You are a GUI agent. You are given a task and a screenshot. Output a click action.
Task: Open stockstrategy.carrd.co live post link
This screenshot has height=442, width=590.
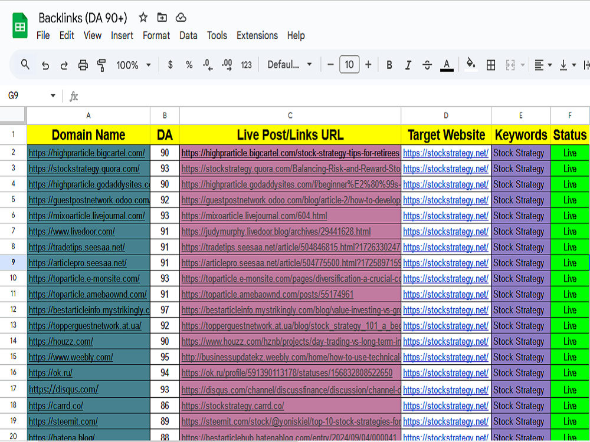[232, 406]
